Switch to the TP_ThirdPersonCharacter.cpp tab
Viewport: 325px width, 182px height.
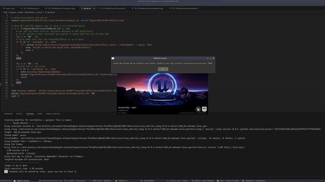[60, 9]
